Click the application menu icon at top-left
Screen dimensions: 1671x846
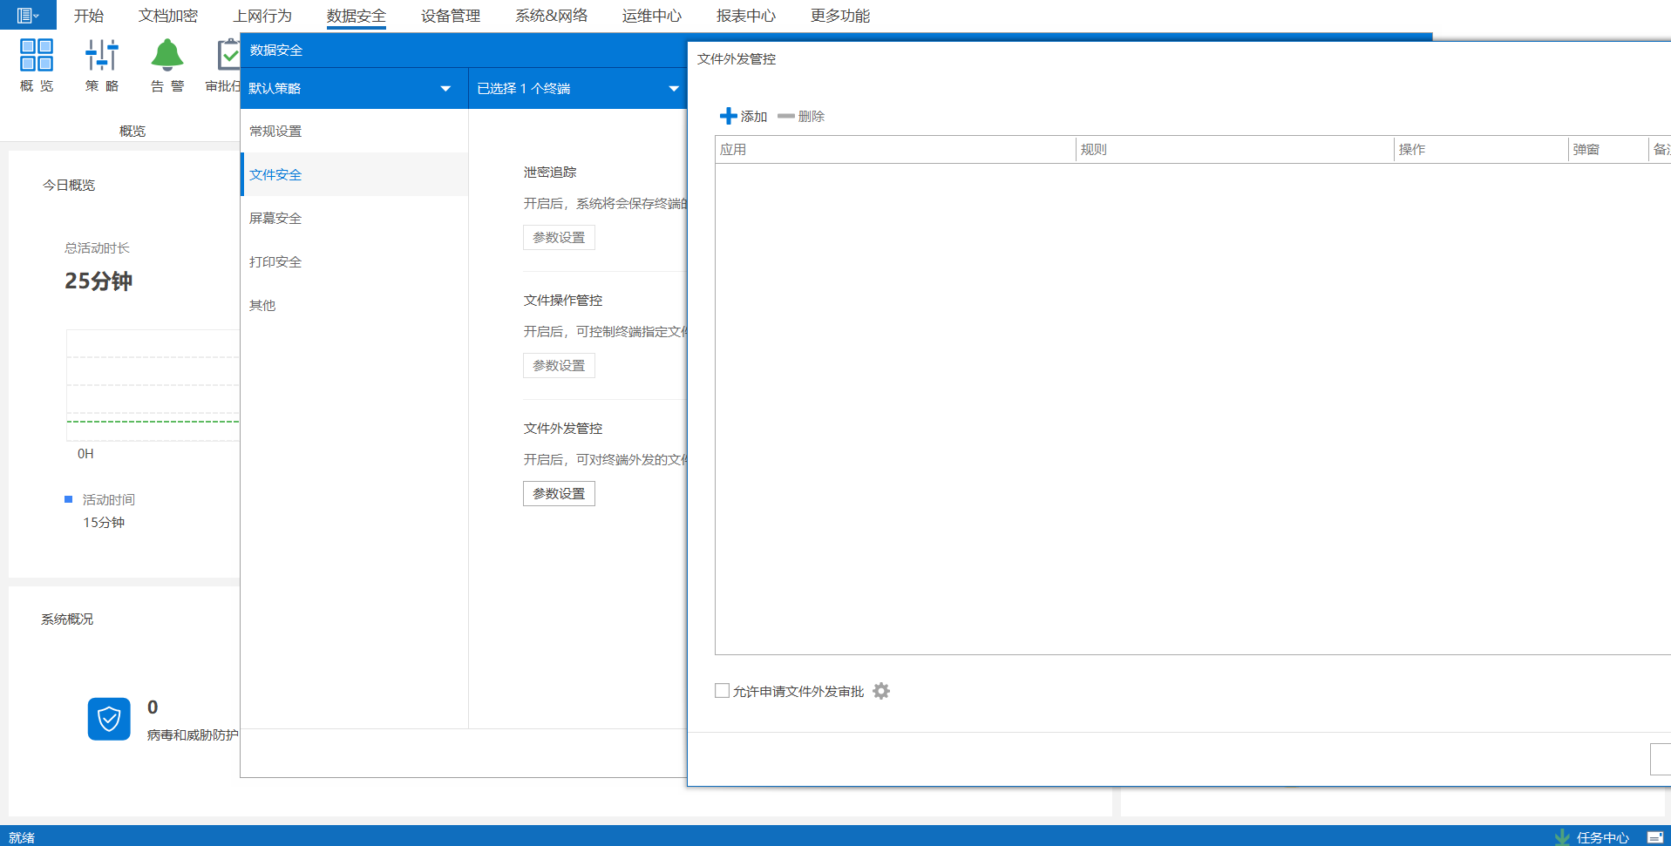27,15
